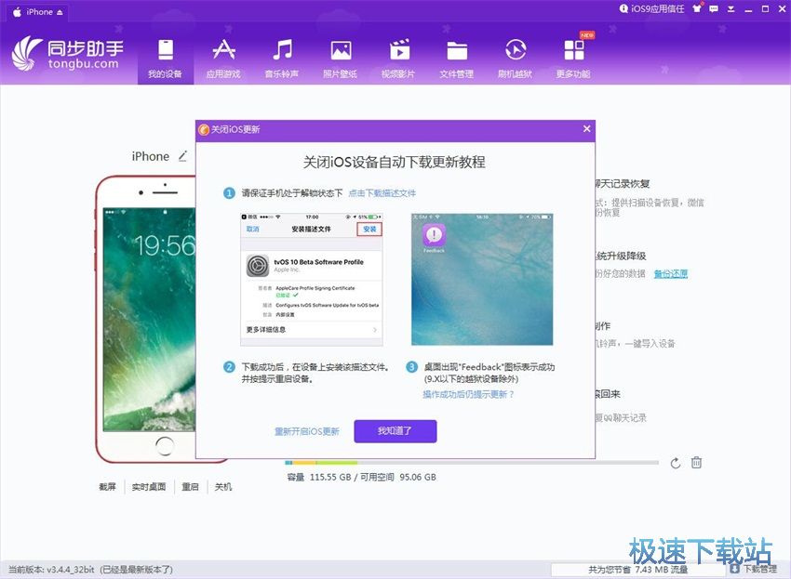
Task: Click the 实时桌面 live desktop button
Action: pyautogui.click(x=149, y=487)
